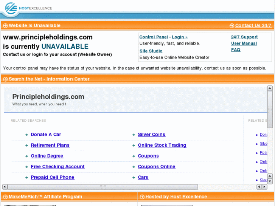Click arrow icon beside Search the Net
The height and width of the screenshot is (206, 275).
click(x=5, y=79)
